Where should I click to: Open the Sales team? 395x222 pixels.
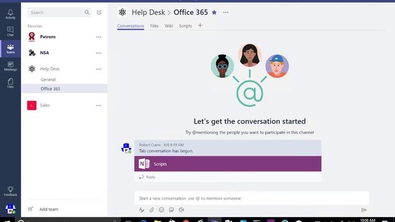pyautogui.click(x=45, y=105)
